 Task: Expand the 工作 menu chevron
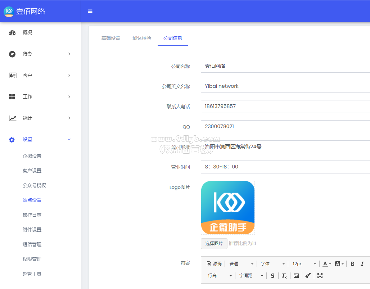coord(69,97)
